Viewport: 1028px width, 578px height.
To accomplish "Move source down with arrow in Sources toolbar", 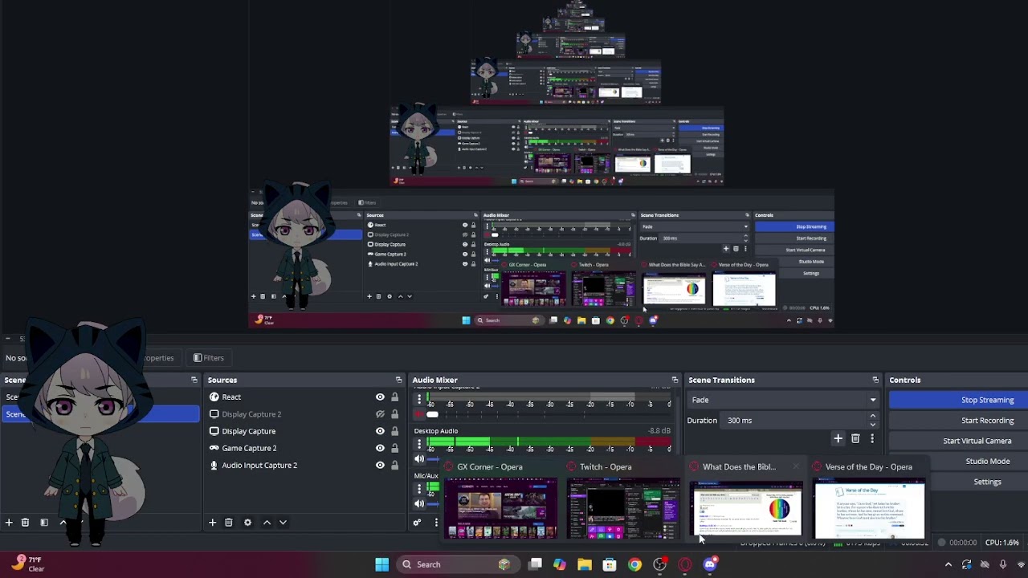I will click(x=283, y=523).
